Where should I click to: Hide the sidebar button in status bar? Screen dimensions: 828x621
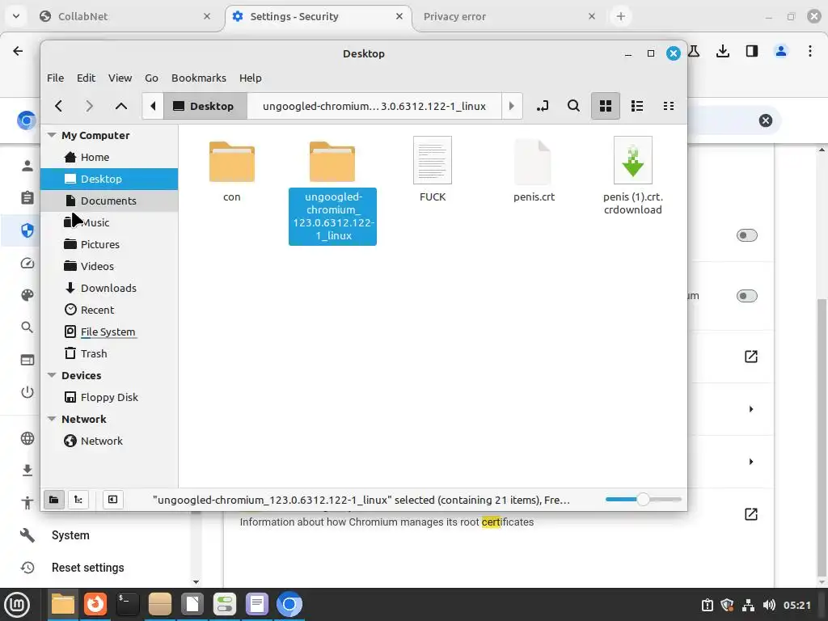112,500
